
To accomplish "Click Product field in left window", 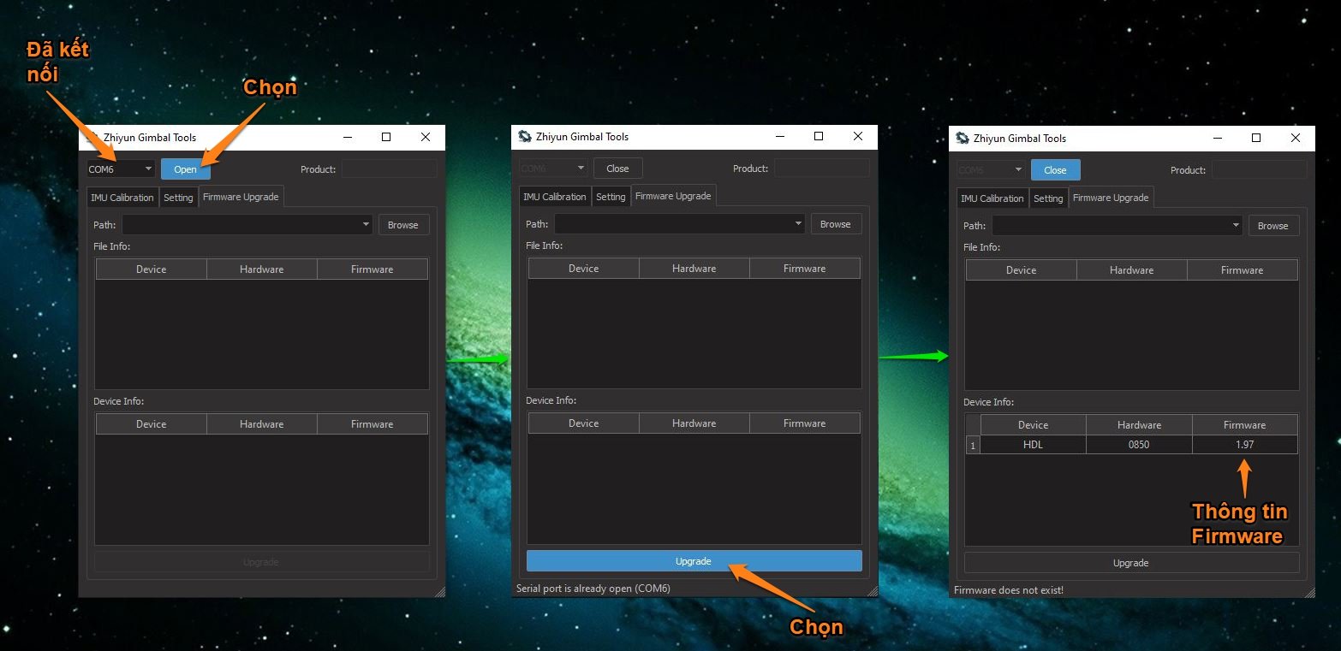I will point(389,169).
